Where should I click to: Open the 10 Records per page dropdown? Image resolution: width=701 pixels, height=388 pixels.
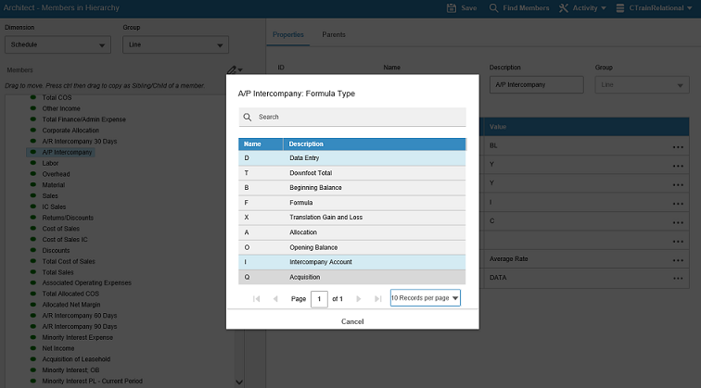[425, 298]
